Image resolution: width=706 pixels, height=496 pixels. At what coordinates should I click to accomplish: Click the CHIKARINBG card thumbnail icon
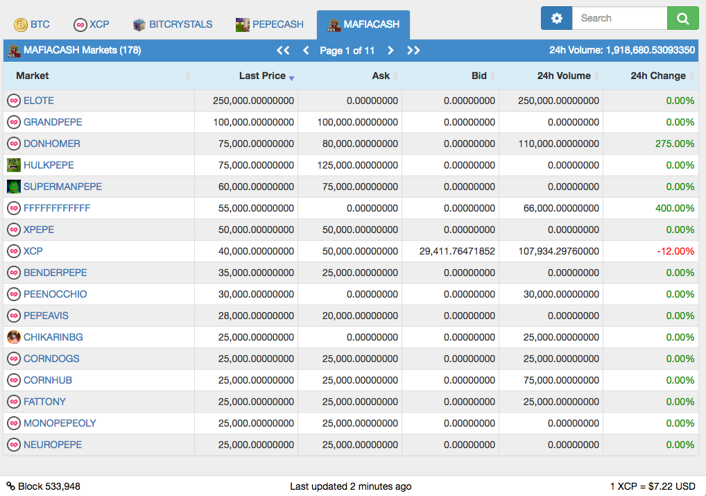(x=13, y=337)
